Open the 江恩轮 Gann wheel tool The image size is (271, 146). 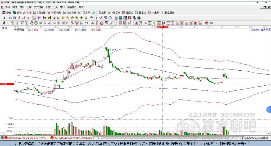pos(128,13)
